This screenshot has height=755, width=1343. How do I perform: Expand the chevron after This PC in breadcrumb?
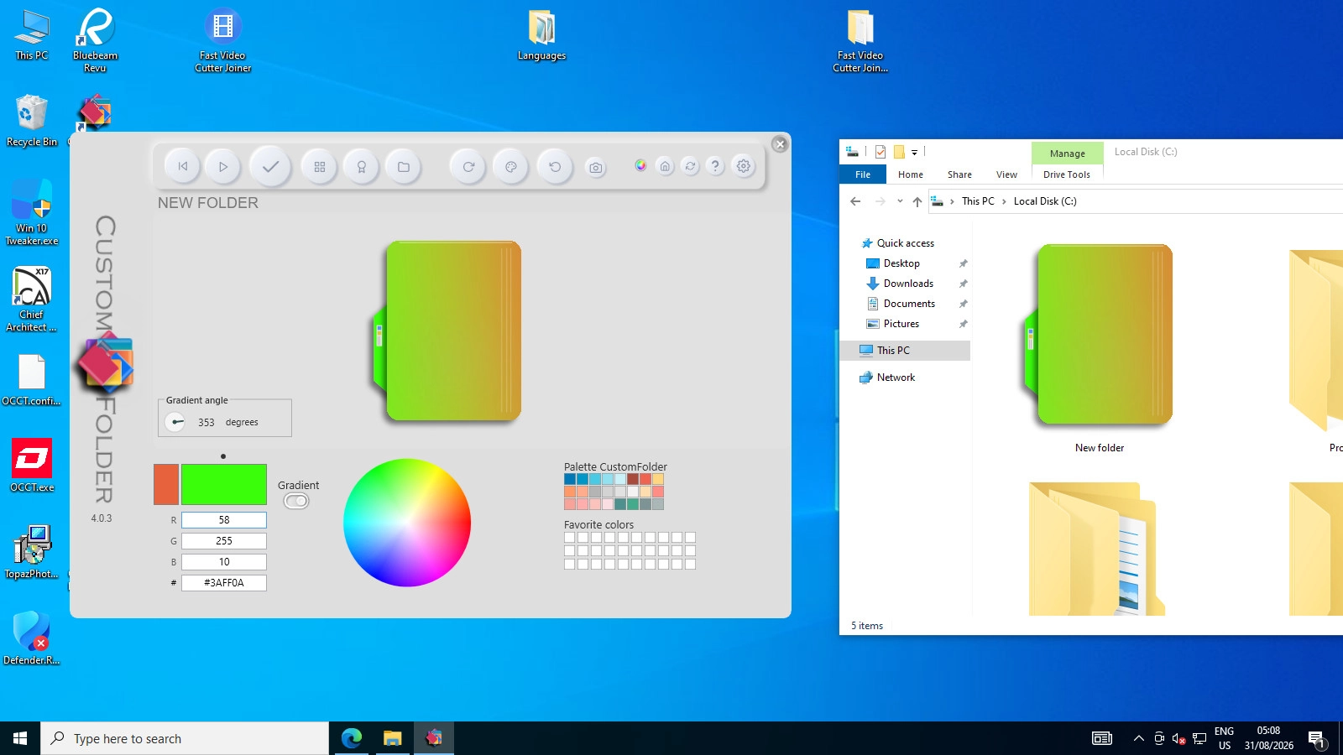1004,201
